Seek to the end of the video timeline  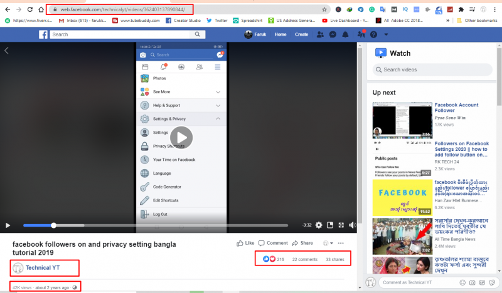point(287,225)
